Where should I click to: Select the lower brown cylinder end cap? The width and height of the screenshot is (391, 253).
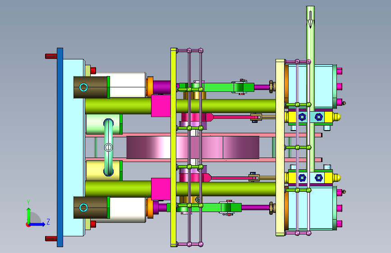[x=91, y=208]
